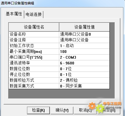Screen dimensions: 125x116
Task: Open the data bits value 0 - 7位
Action: coord(84,69)
